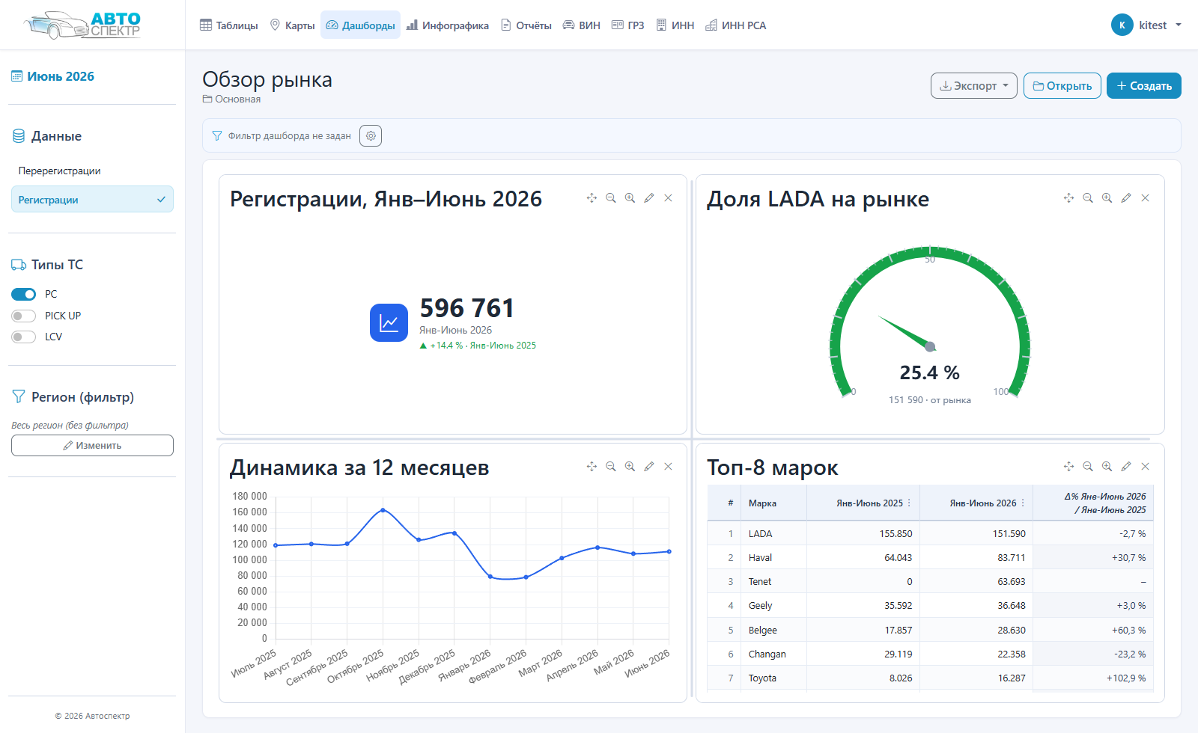Zoom in the Доля LADA на рынке widget
This screenshot has width=1198, height=733.
(1107, 198)
